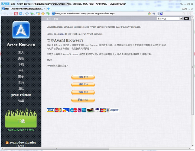Click the 捐献 $10 button
This screenshot has height=151, width=195.
83,77
